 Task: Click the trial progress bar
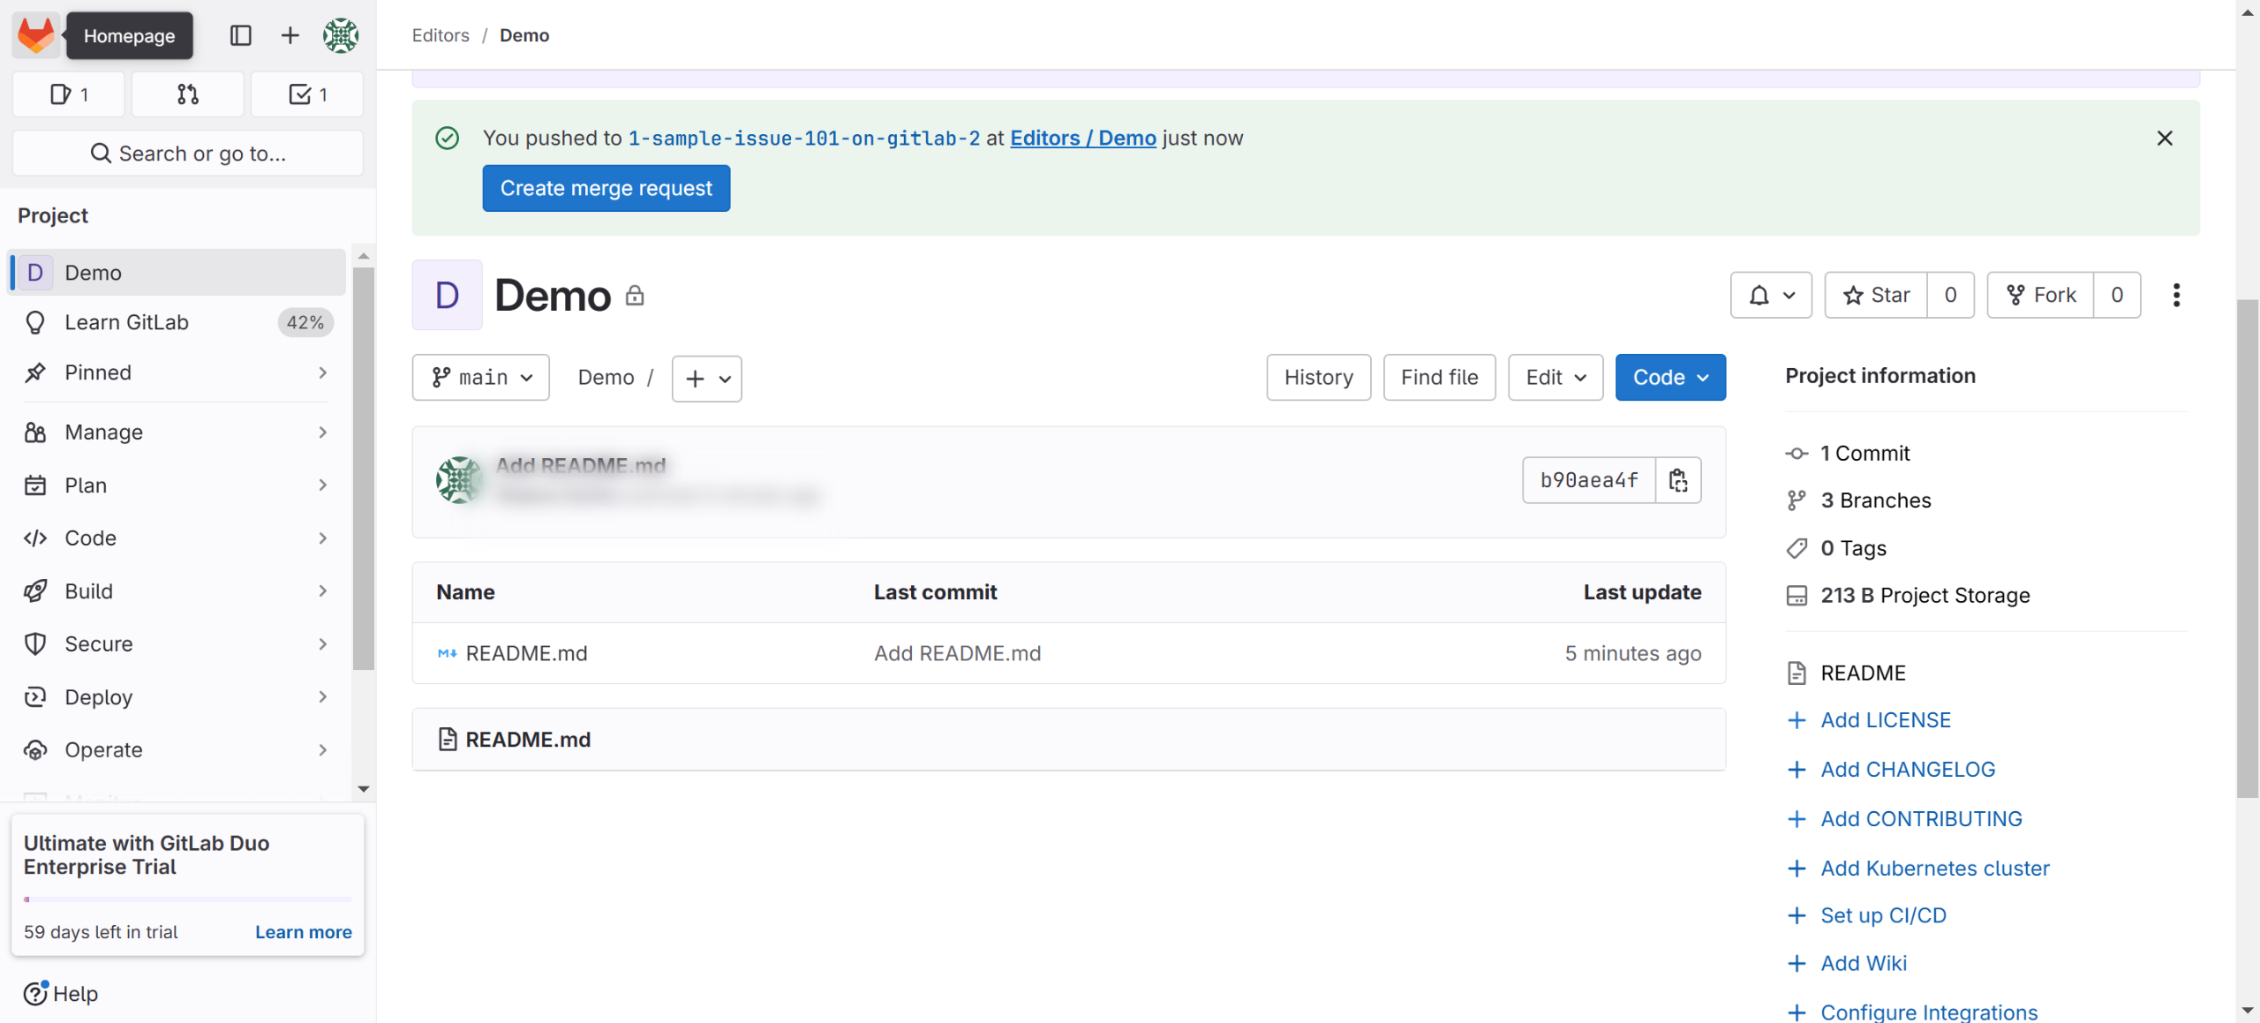187,899
